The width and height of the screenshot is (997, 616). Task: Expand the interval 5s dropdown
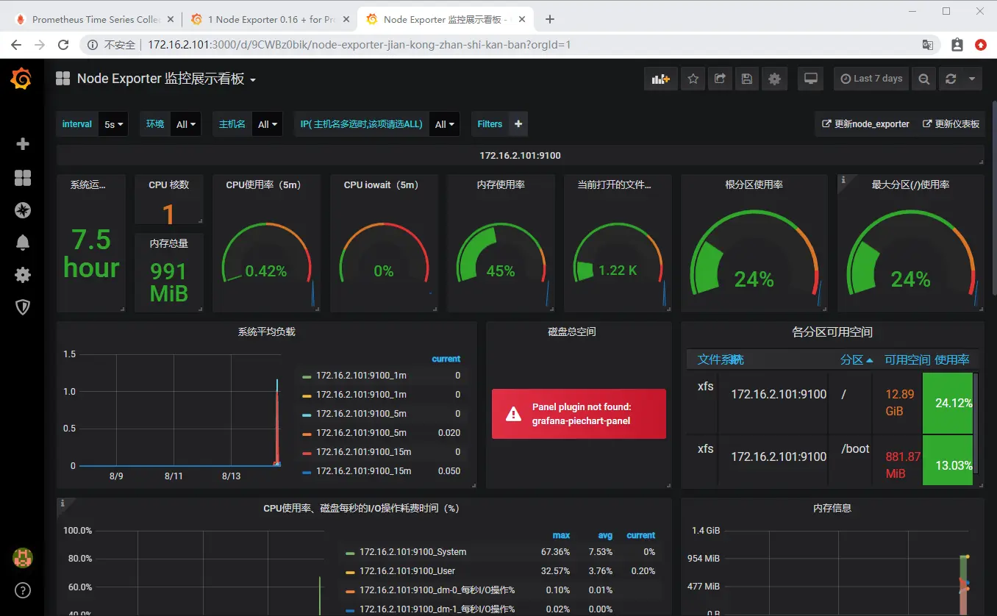pos(114,124)
